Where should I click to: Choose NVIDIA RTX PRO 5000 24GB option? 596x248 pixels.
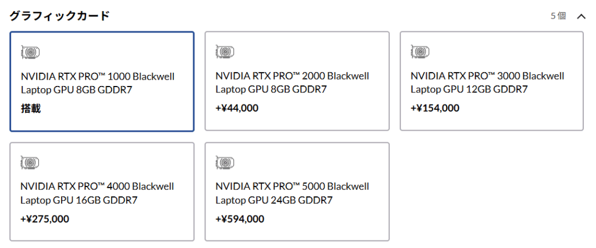(297, 192)
